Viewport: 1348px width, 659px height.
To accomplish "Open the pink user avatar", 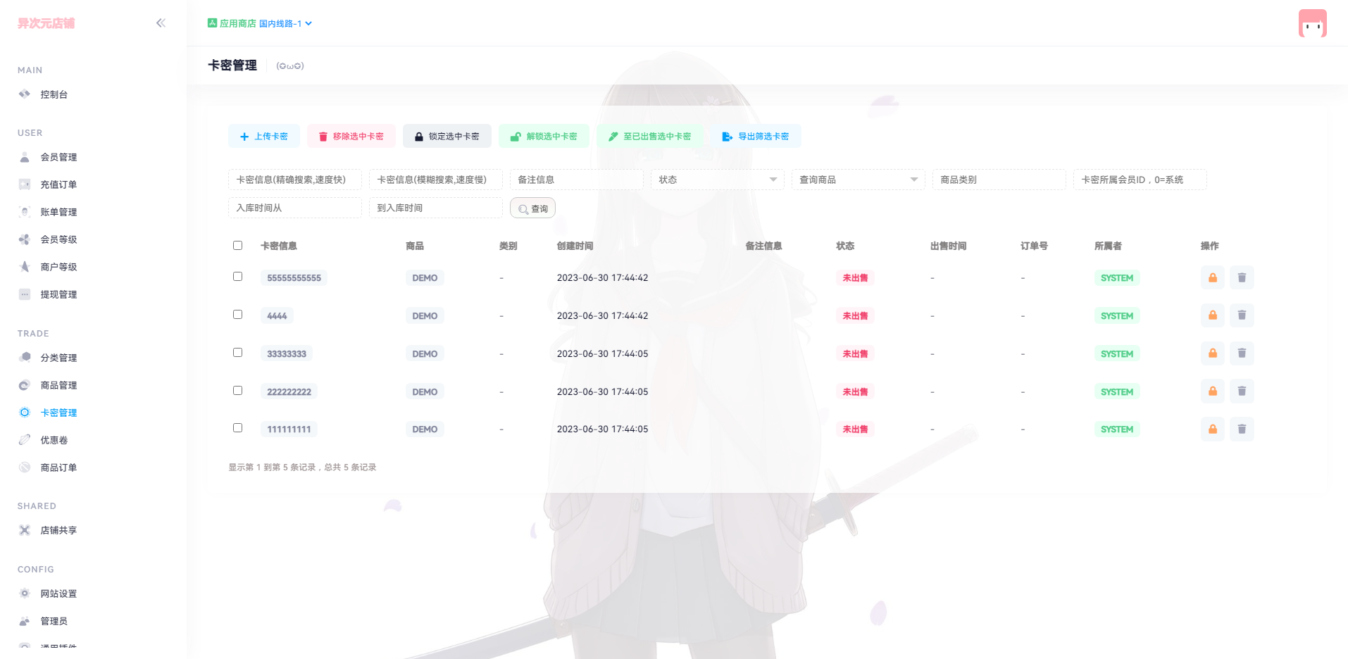I will point(1312,23).
